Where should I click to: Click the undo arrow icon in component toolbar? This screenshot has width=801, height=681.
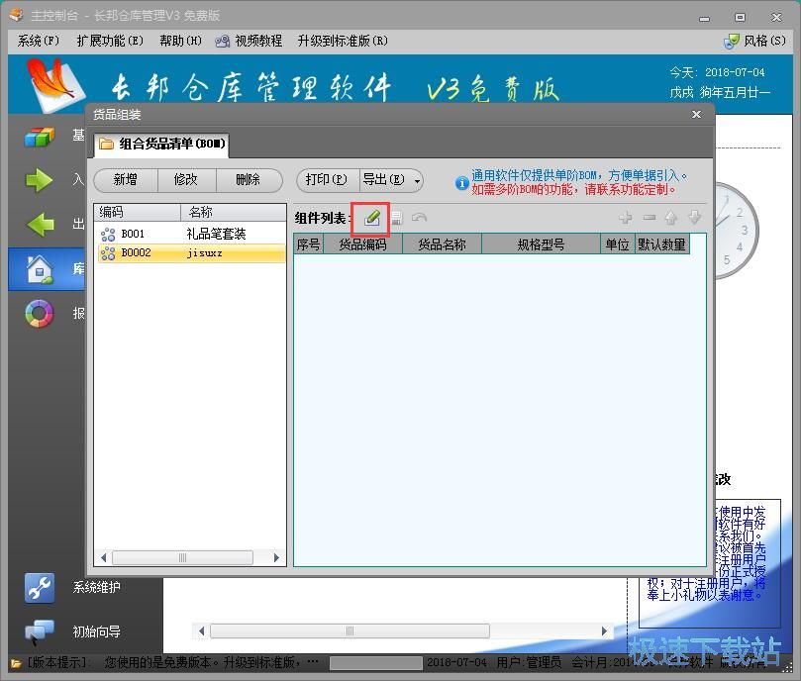click(x=419, y=218)
